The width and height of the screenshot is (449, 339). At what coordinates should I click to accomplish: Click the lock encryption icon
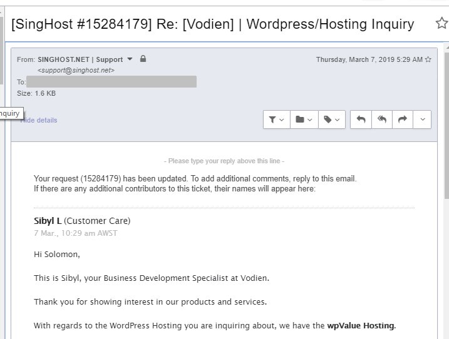[x=143, y=59]
